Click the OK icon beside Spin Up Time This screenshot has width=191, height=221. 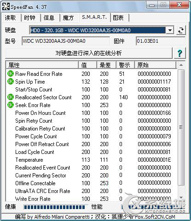[11, 81]
